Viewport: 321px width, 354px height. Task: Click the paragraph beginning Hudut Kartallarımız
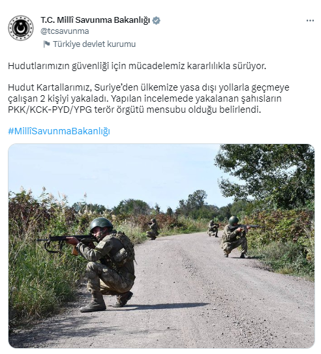148,98
